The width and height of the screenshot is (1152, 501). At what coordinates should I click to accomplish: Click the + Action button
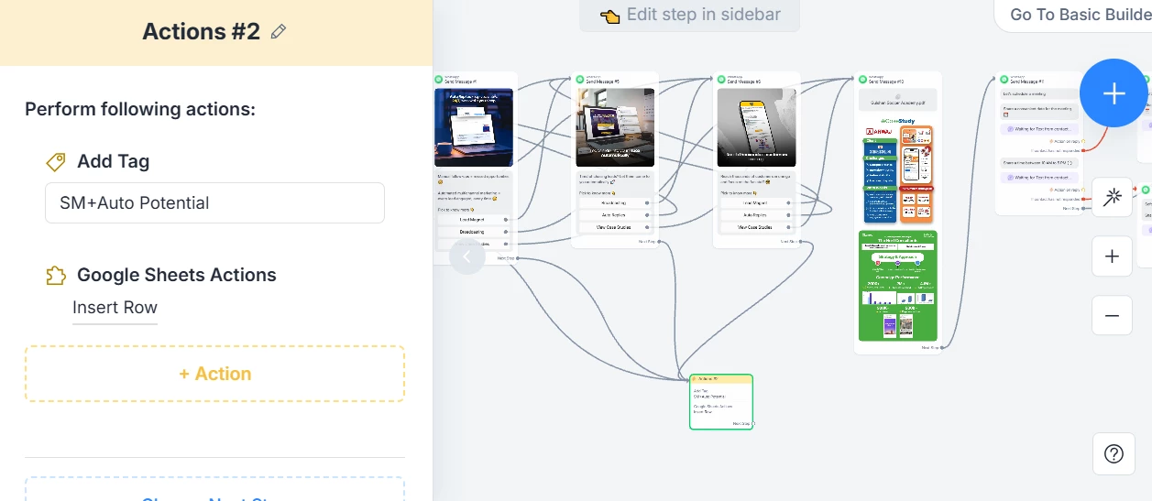pyautogui.click(x=214, y=374)
